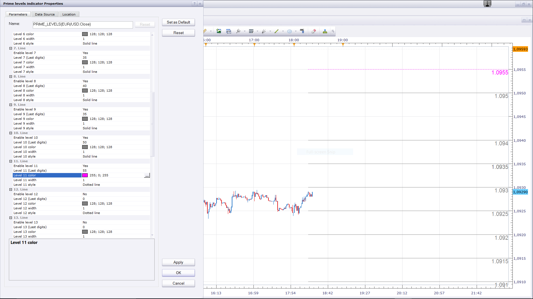Click the 1,09290 current price tag
This screenshot has height=299, width=533.
pyautogui.click(x=520, y=192)
